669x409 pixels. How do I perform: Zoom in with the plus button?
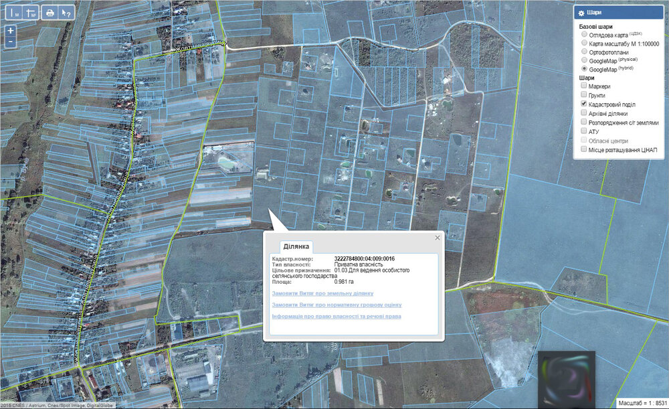11,31
